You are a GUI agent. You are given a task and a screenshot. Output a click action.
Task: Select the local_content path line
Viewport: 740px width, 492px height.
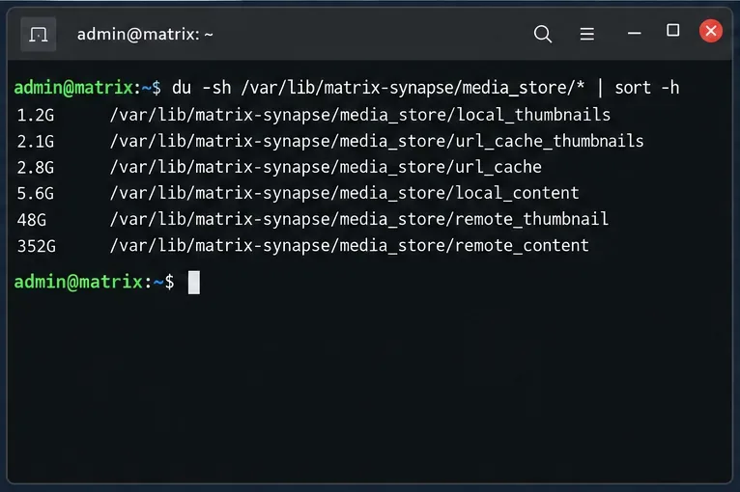[345, 193]
